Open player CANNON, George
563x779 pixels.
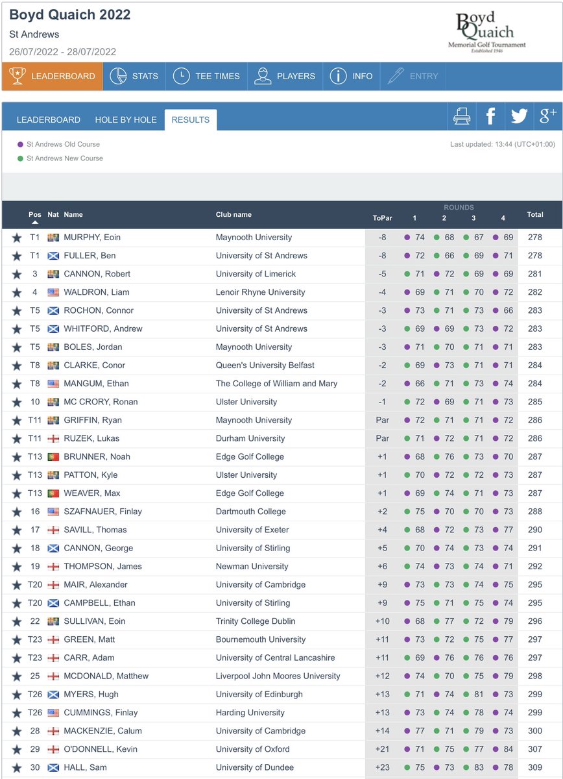coord(99,548)
